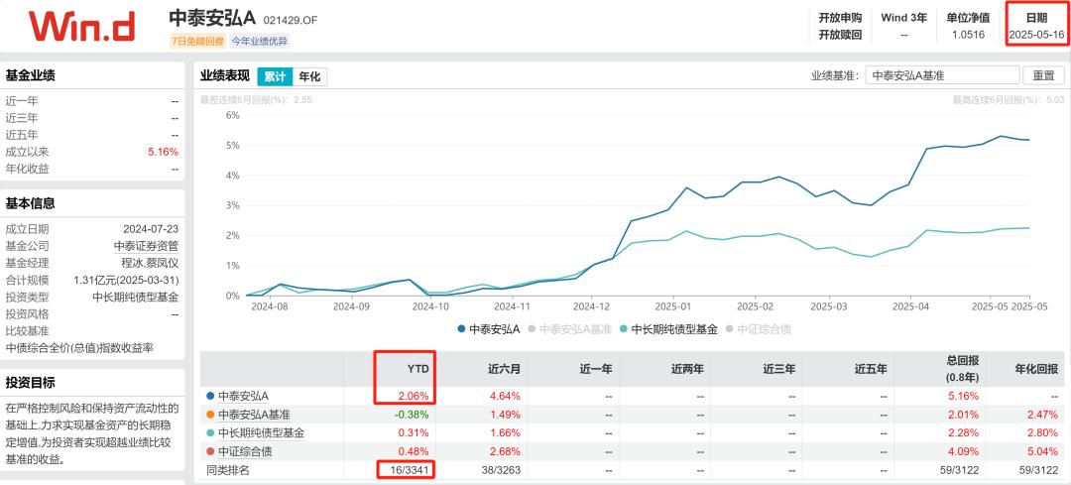1071x485 pixels.
Task: Toggle the 中泰安弘A series in chart legend
Action: 488,329
